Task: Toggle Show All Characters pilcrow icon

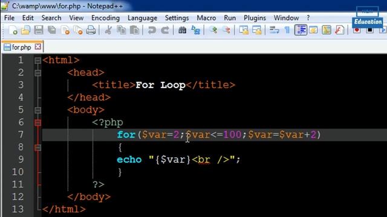Action: click(x=287, y=30)
